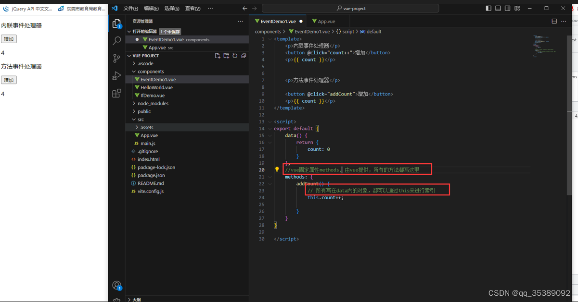This screenshot has height=302, width=578.
Task: Open the 选择(S) menu
Action: tap(172, 8)
